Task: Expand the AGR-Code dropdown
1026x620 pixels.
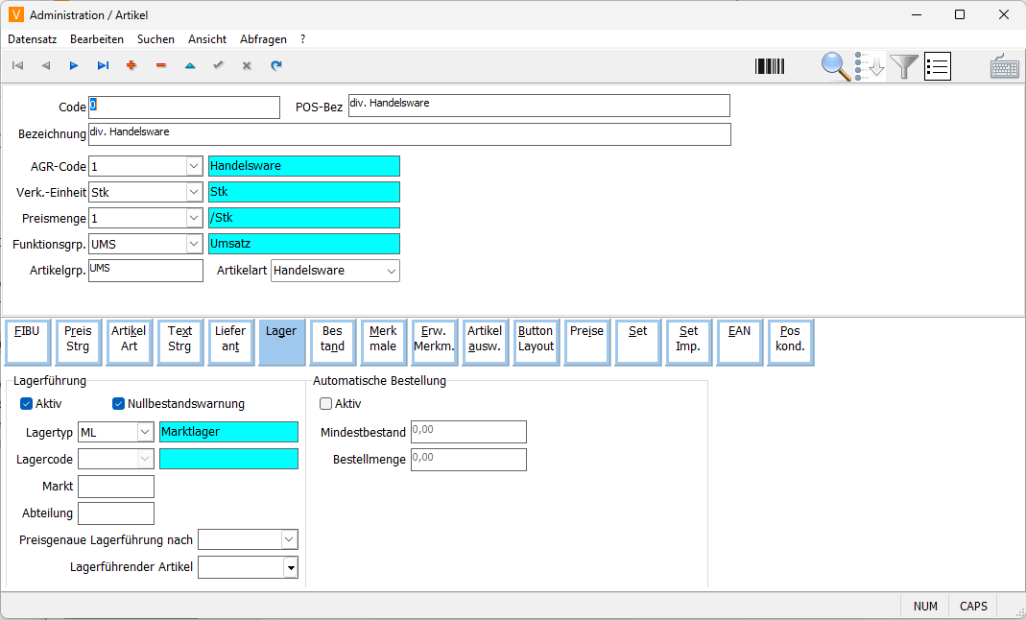Action: [194, 166]
